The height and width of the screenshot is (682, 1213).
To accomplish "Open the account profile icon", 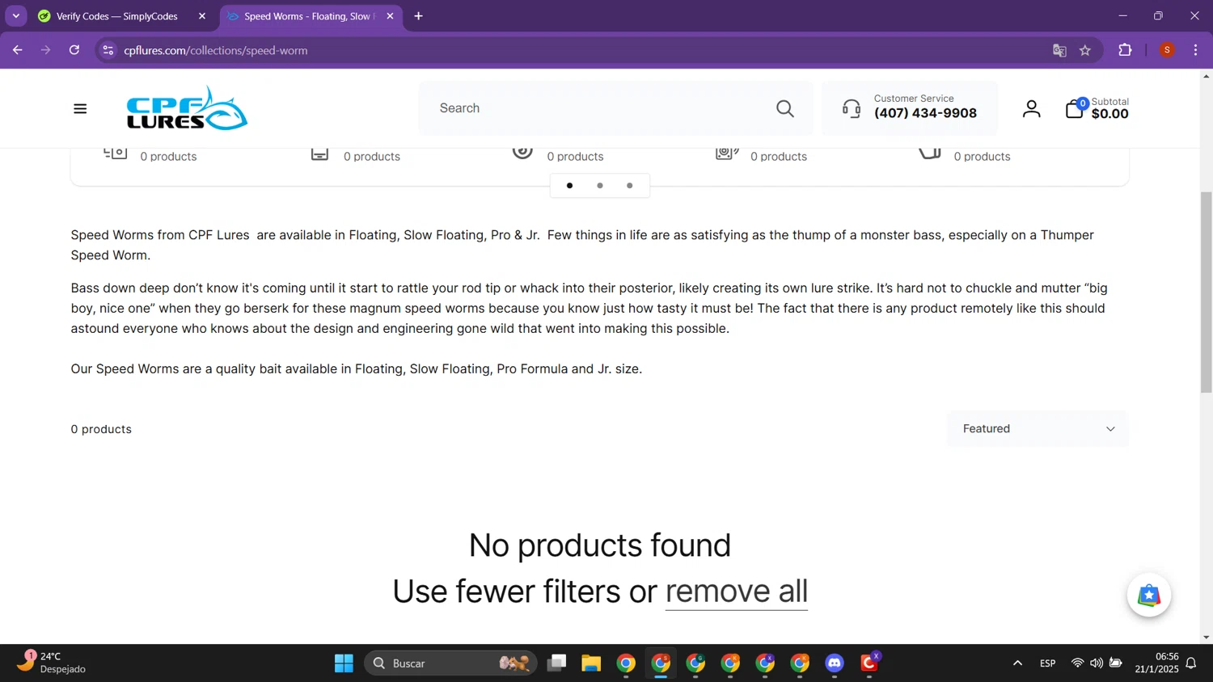I will (x=1031, y=108).
